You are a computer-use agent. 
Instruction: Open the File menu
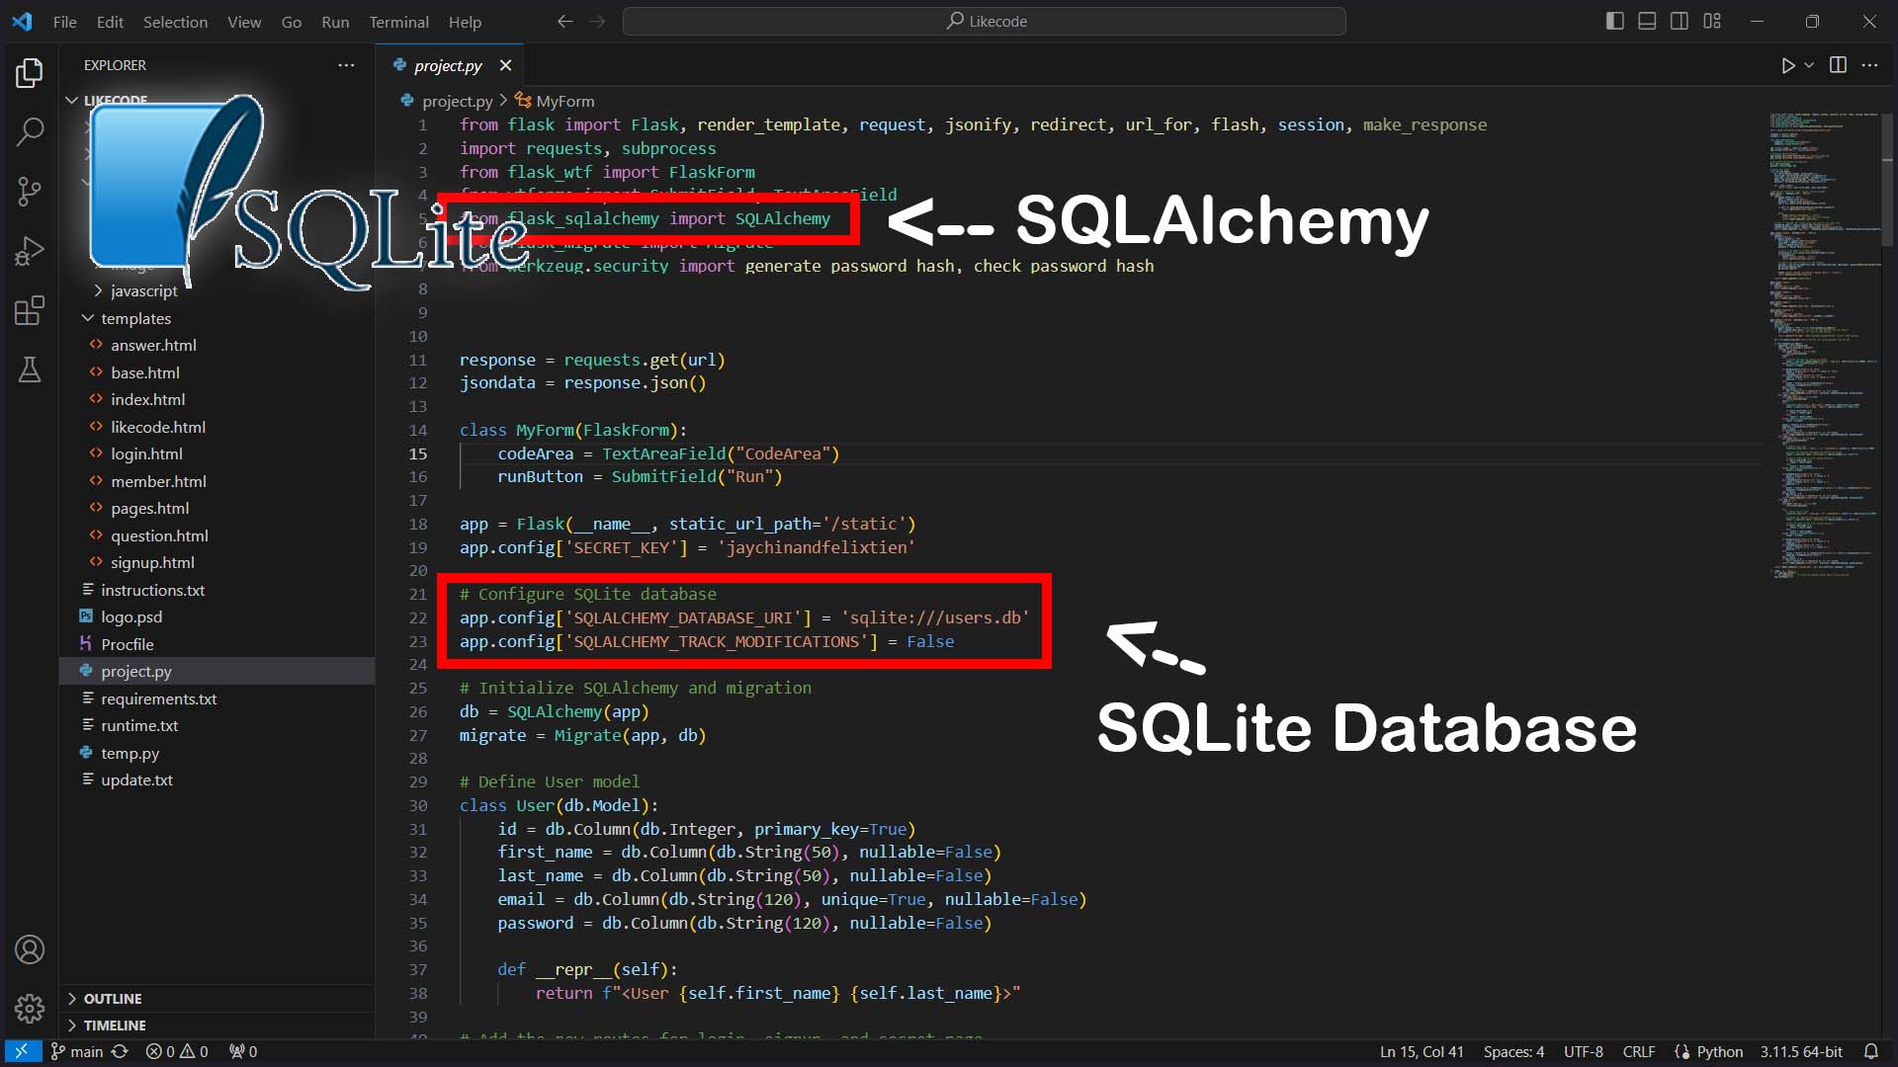(x=64, y=22)
